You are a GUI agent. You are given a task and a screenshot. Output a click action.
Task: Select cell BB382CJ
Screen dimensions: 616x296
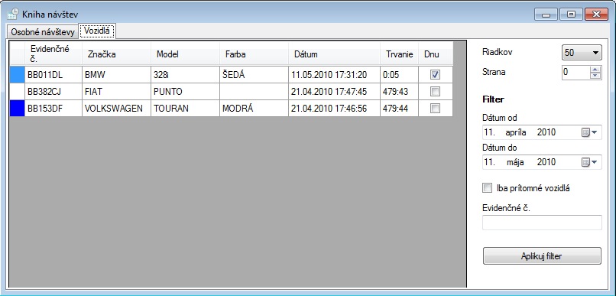[x=53, y=92]
